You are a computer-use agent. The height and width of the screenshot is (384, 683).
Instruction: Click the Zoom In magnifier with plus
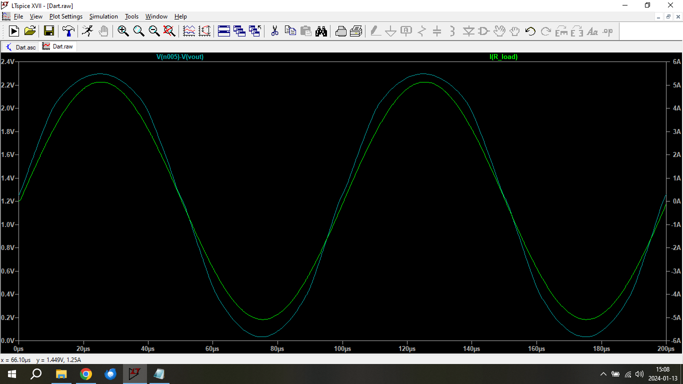[x=123, y=31]
